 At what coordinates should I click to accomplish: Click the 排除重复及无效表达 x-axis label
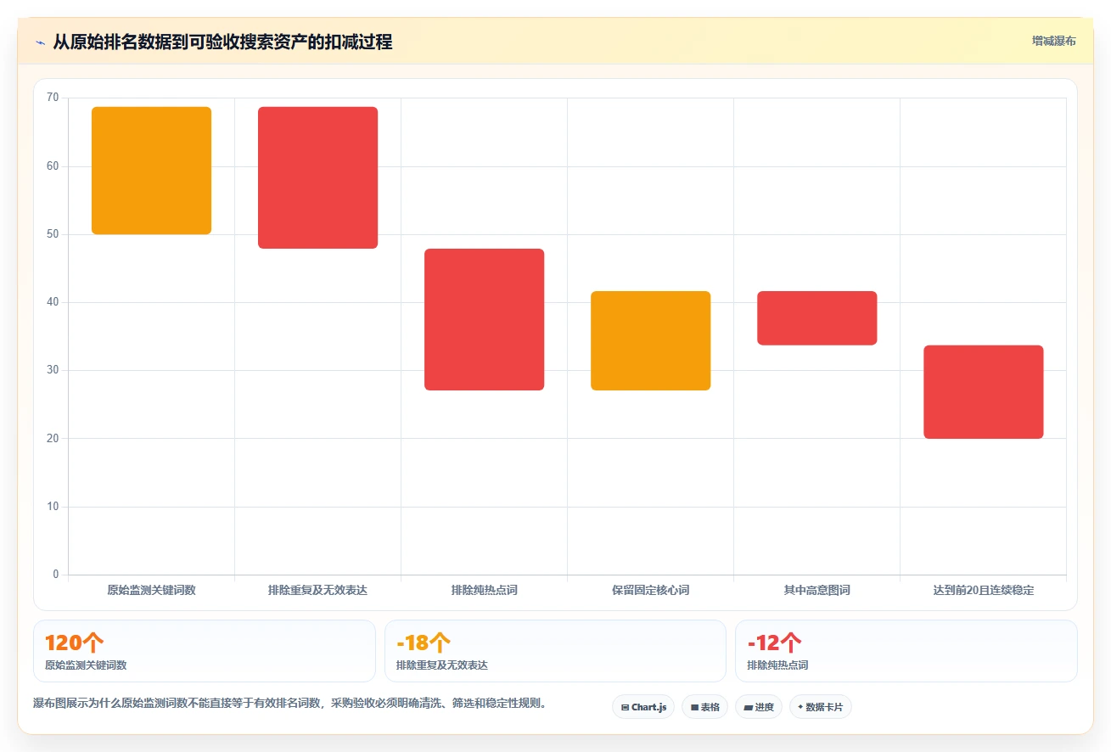[317, 590]
